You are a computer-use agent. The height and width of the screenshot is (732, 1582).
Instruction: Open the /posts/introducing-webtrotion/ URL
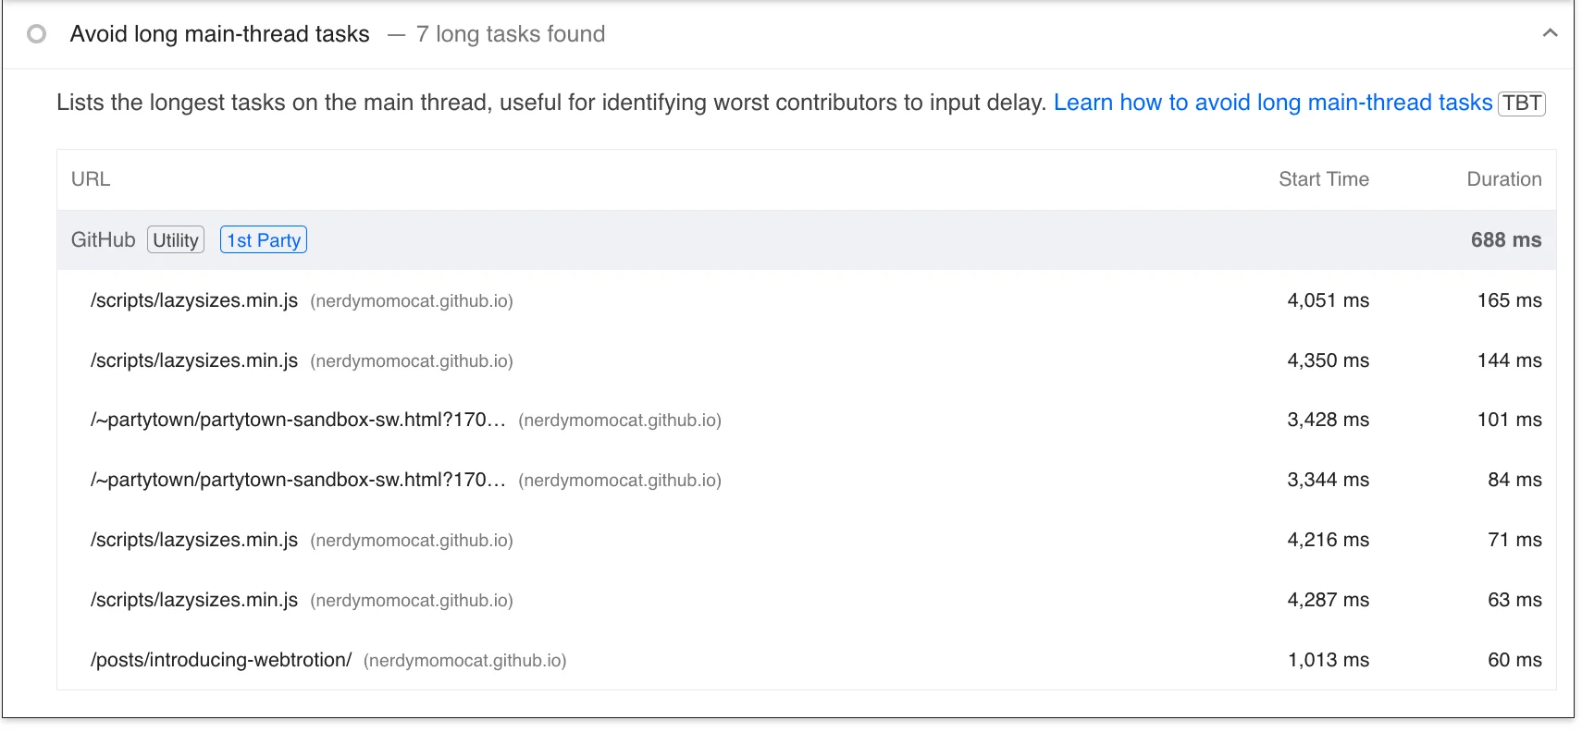221,660
